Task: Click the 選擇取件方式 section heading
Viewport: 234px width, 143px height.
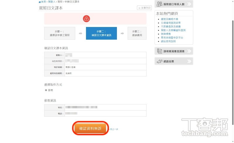Action: click(53, 85)
